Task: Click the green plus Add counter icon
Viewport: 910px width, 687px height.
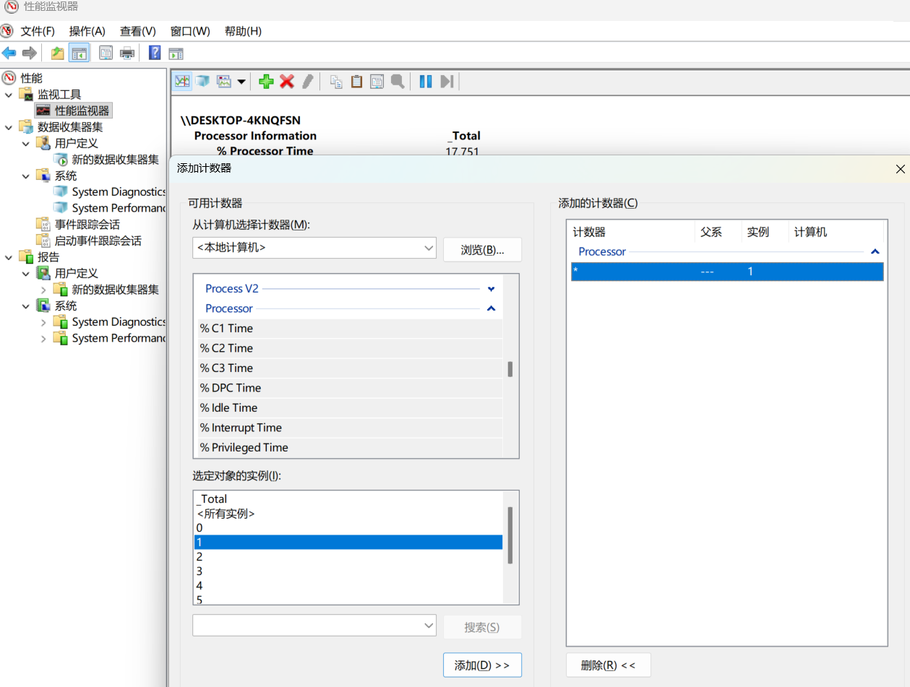Action: pos(266,82)
